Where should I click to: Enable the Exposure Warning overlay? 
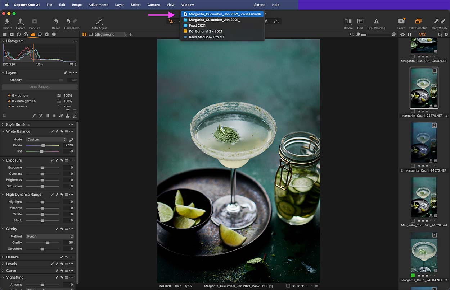376,22
